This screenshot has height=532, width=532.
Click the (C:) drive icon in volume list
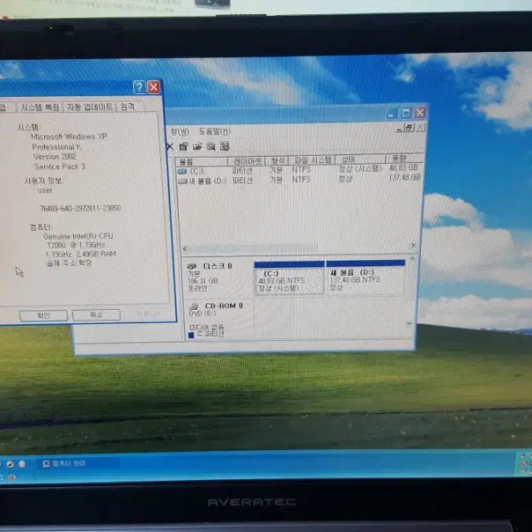pos(182,171)
